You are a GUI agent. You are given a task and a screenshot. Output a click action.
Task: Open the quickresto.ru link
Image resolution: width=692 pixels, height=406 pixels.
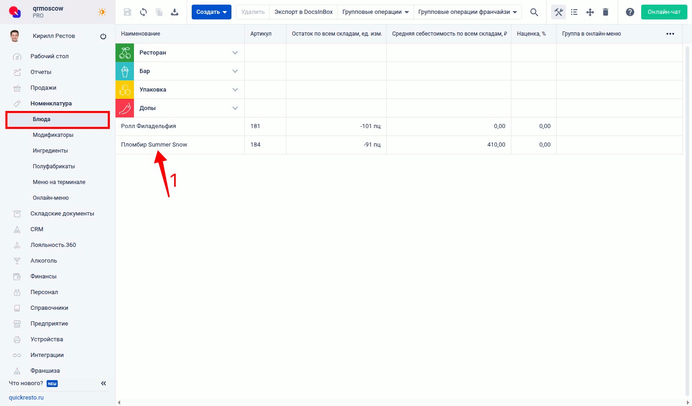pyautogui.click(x=26, y=398)
